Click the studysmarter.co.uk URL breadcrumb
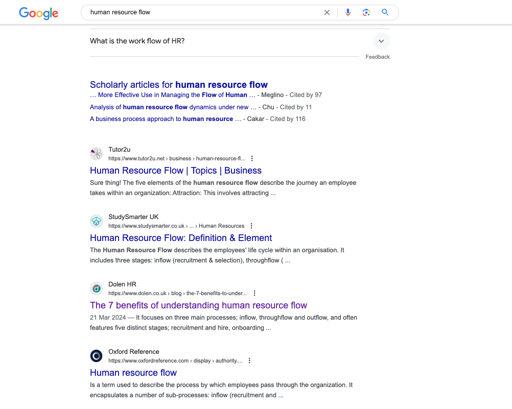This screenshot has height=409, width=512. pos(176,226)
